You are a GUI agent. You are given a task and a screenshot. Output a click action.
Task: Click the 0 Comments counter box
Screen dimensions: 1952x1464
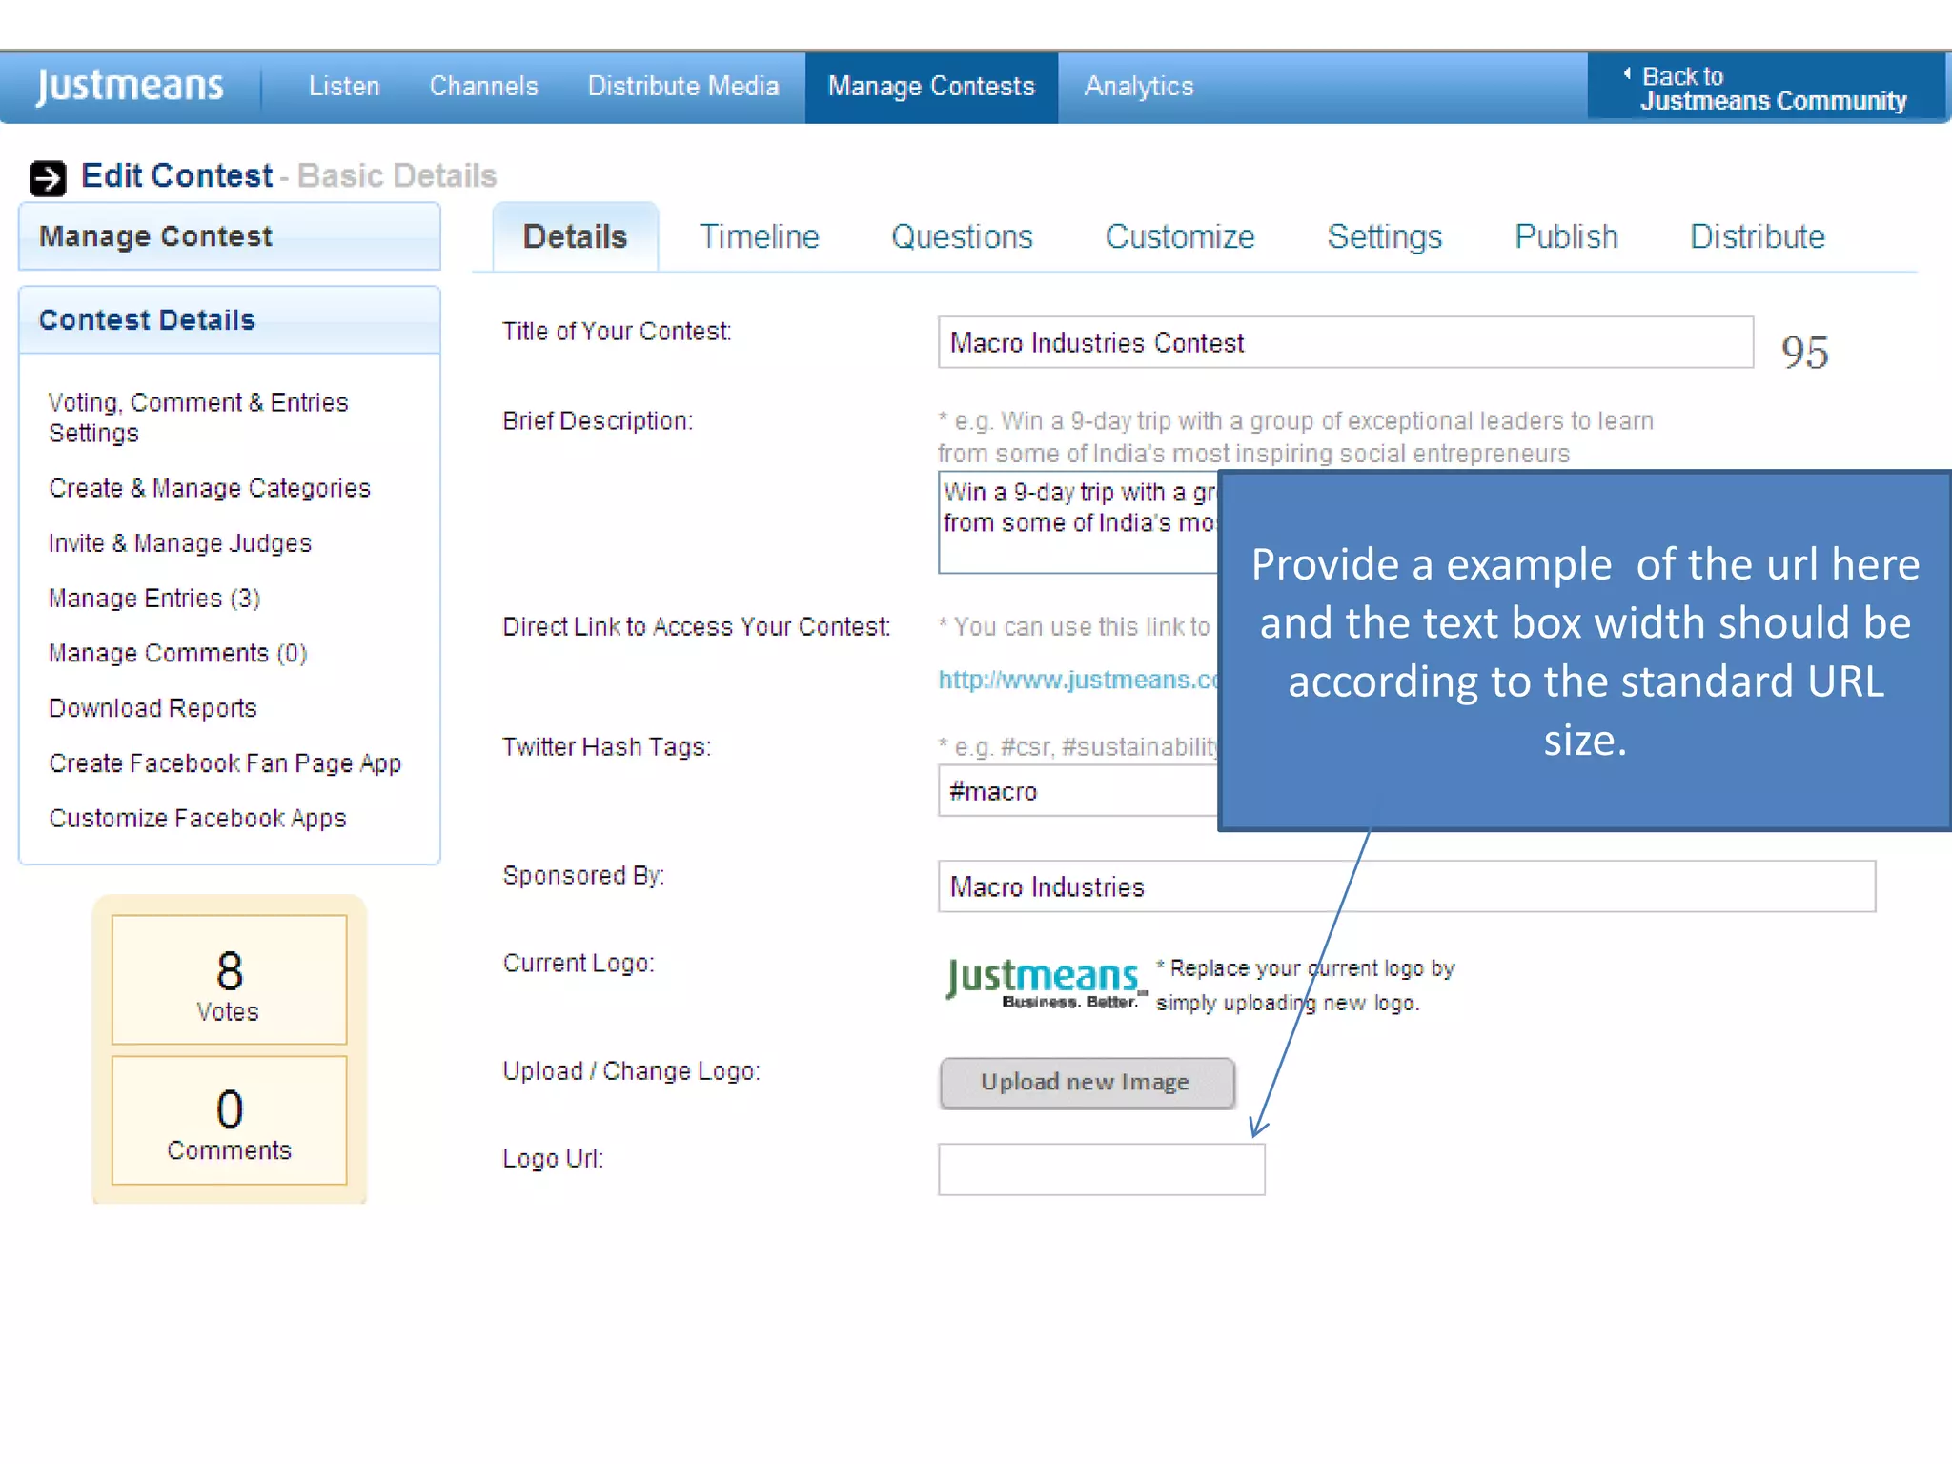(x=229, y=1120)
